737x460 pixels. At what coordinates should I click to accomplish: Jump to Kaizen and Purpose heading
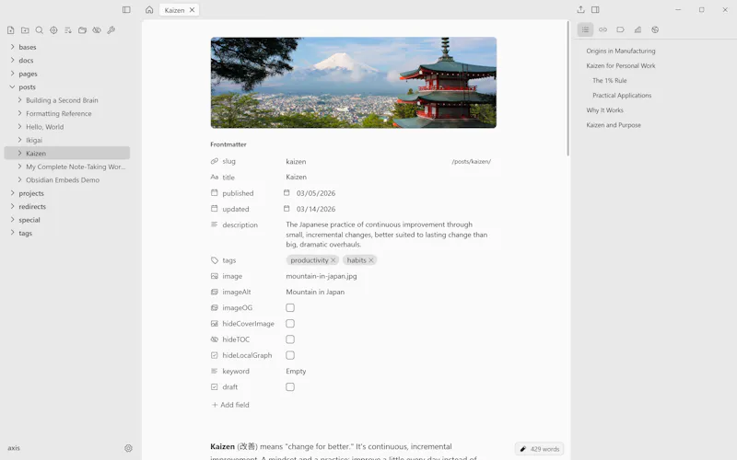click(614, 125)
